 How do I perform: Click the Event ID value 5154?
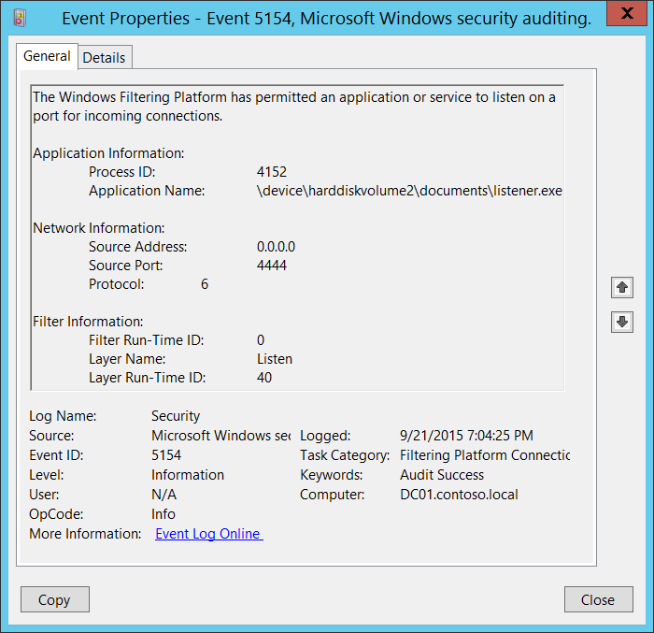pos(168,455)
